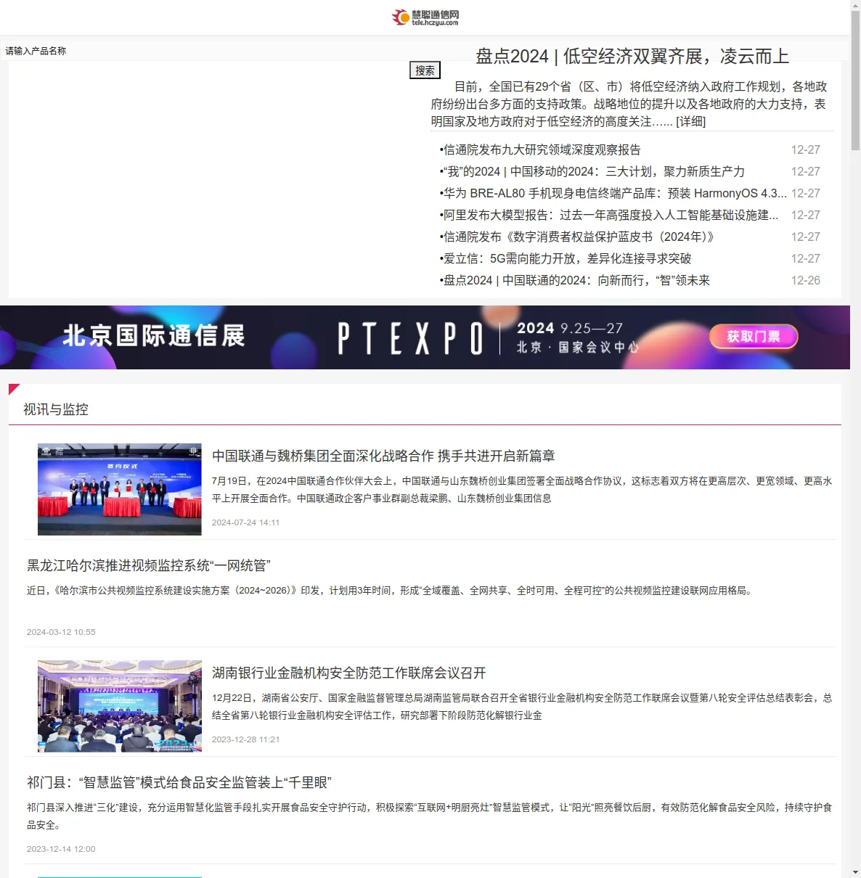Click the 视讯与监控 section heading
This screenshot has width=861, height=878.
56,409
